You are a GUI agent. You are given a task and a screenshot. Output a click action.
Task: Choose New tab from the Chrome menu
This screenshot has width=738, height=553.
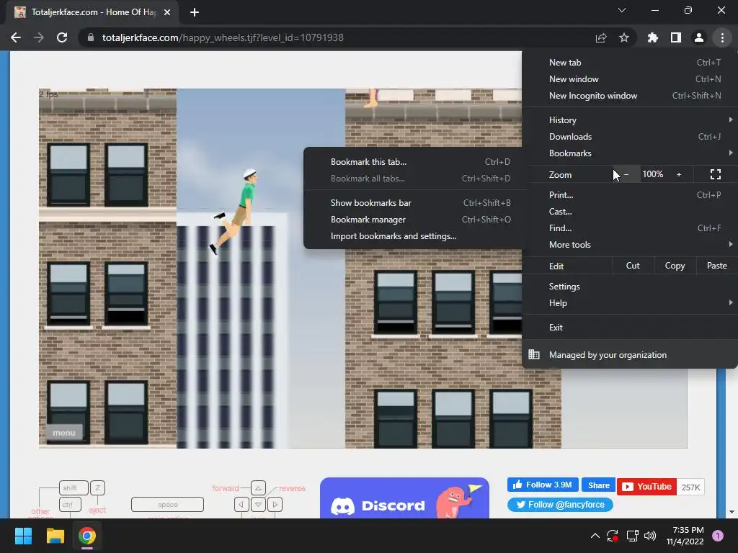tap(630, 63)
